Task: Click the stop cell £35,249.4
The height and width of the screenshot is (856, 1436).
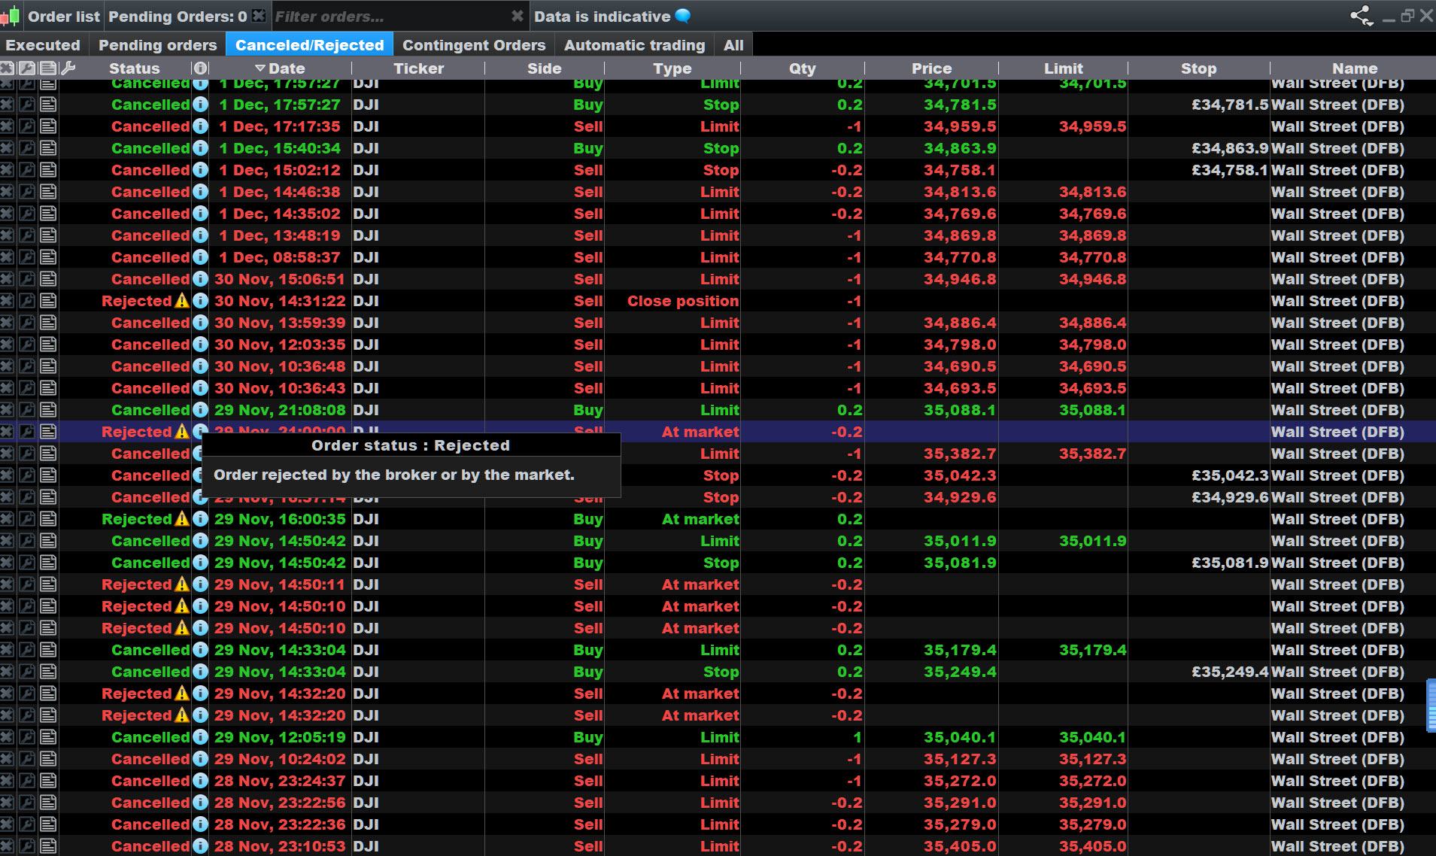Action: (1231, 672)
